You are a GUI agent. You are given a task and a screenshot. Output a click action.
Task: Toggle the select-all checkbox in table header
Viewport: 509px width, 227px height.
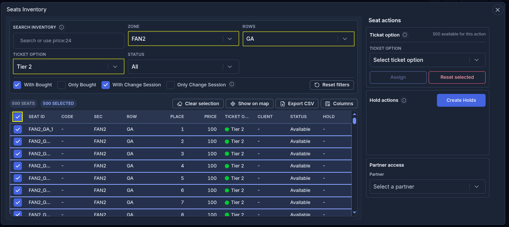coord(18,117)
